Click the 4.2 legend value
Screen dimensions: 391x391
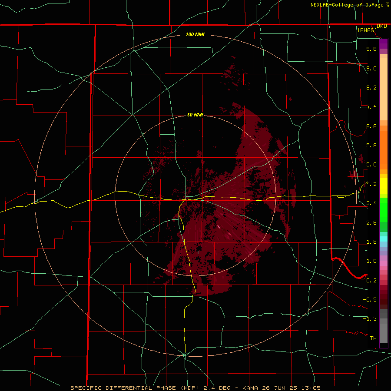[371, 184]
